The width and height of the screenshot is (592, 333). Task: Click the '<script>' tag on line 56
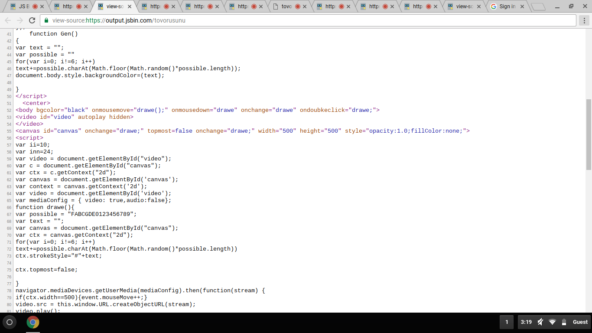click(x=29, y=138)
